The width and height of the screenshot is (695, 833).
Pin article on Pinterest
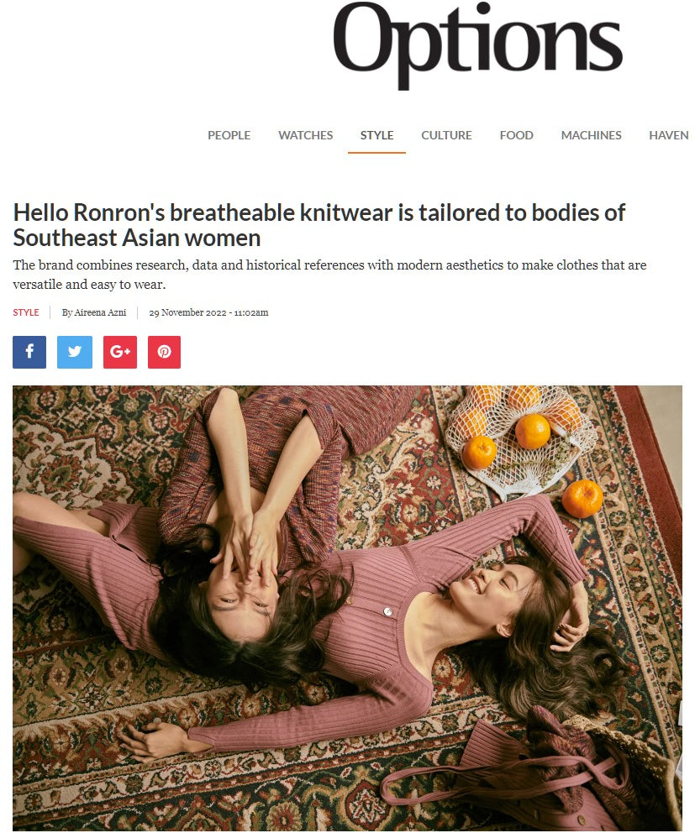pos(165,352)
